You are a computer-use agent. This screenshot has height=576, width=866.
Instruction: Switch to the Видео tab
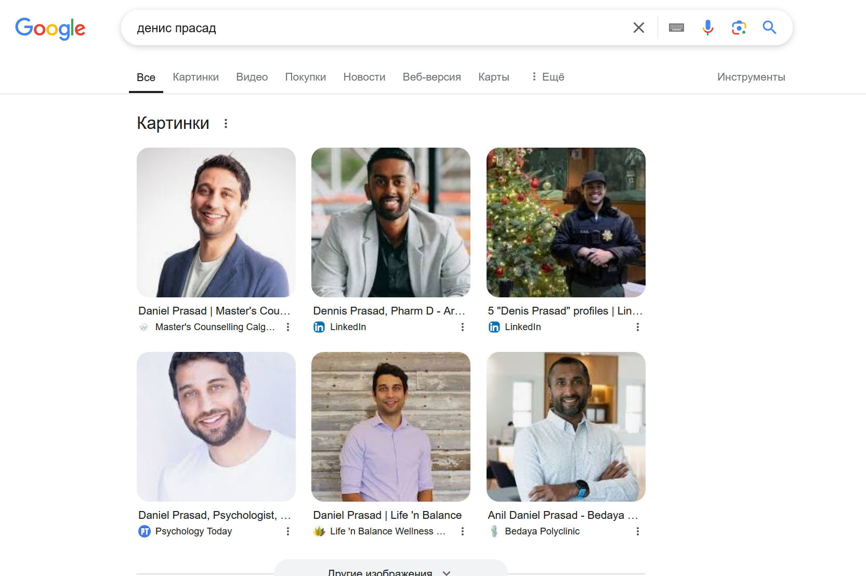point(252,77)
